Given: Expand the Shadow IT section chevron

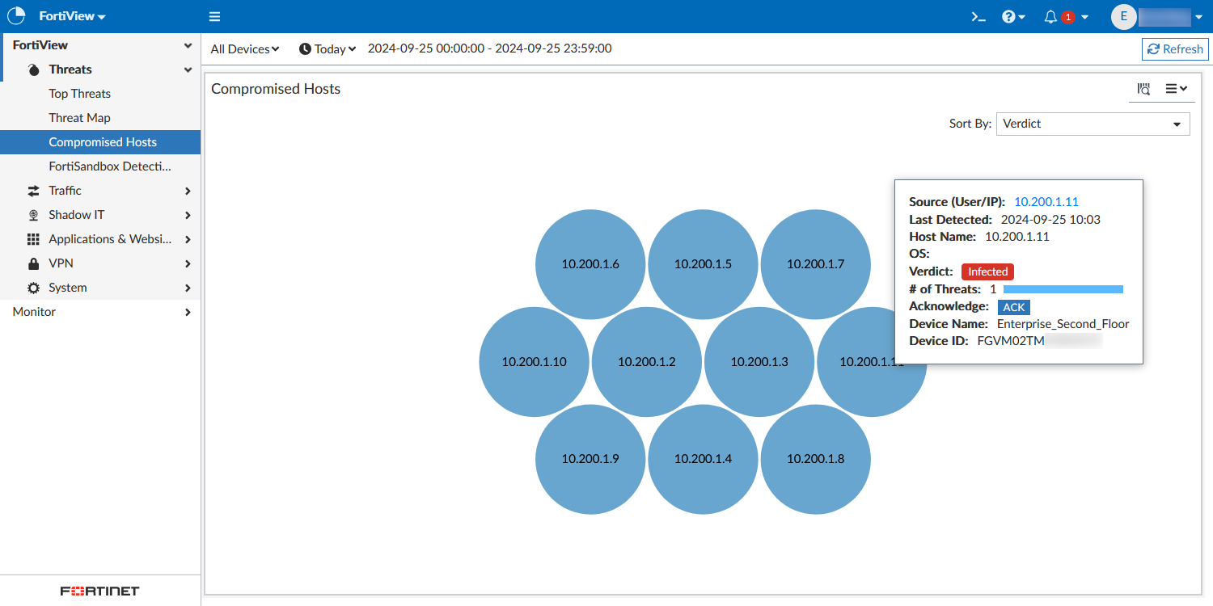Looking at the screenshot, I should [x=188, y=215].
